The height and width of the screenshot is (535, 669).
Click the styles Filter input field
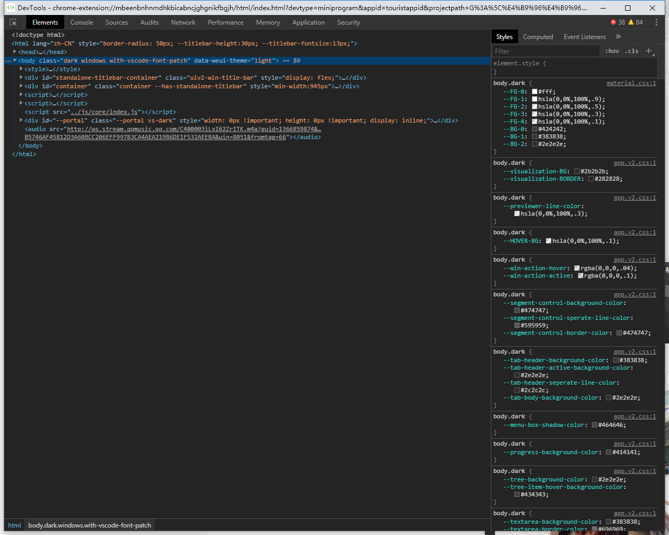546,51
